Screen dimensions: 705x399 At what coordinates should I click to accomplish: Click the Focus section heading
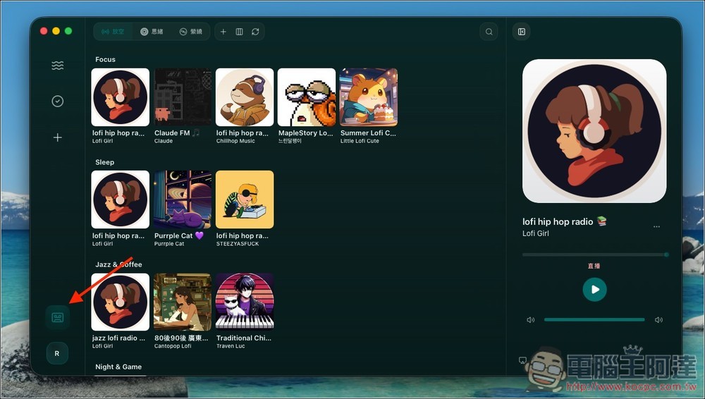pos(105,59)
